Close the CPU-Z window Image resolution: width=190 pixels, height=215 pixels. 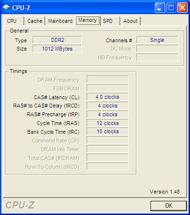[x=182, y=7]
